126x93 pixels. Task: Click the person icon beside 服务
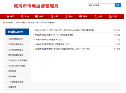[66, 16]
